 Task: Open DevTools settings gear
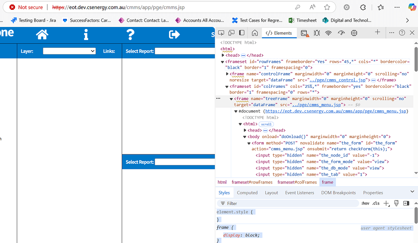point(354,32)
